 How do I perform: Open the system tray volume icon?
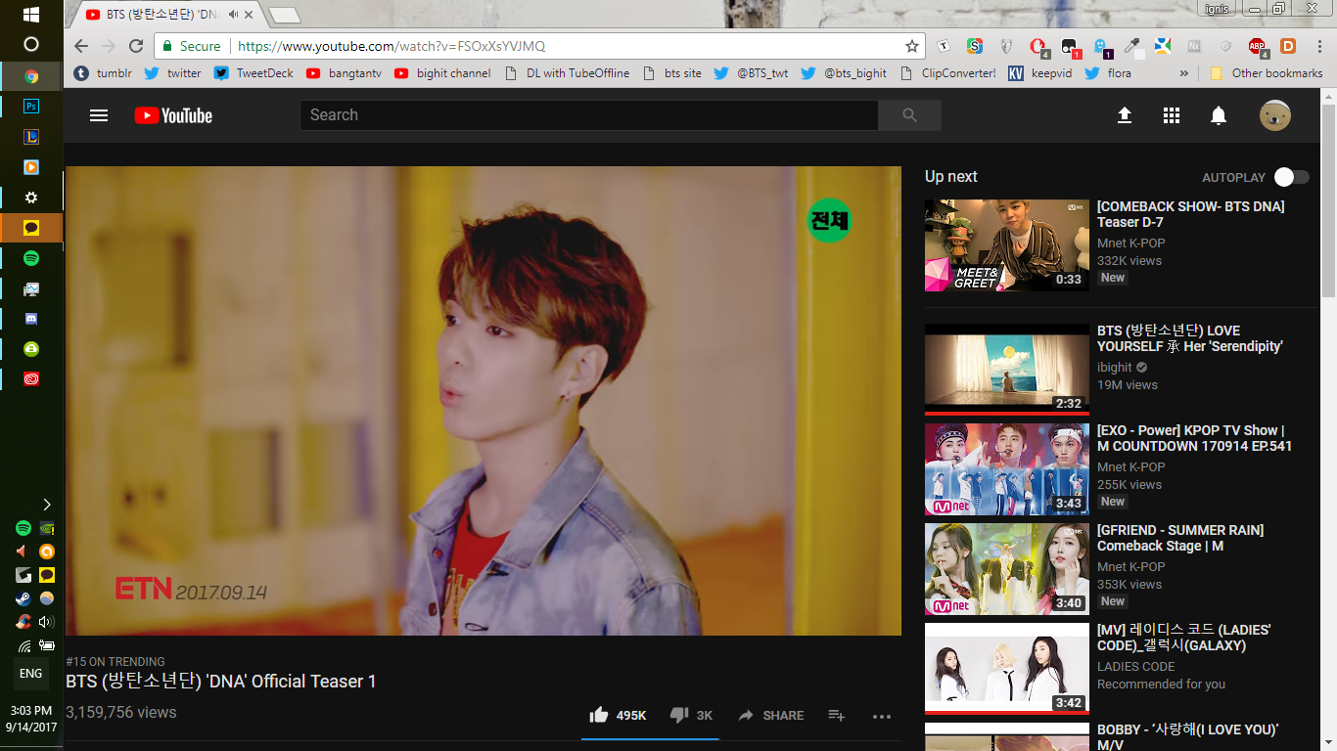point(46,621)
